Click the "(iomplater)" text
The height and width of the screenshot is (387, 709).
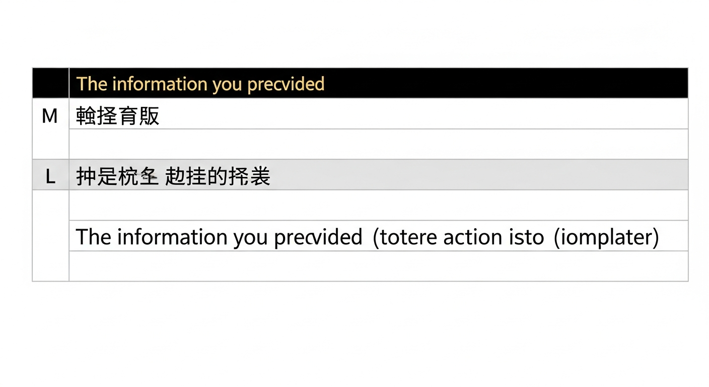click(x=606, y=237)
